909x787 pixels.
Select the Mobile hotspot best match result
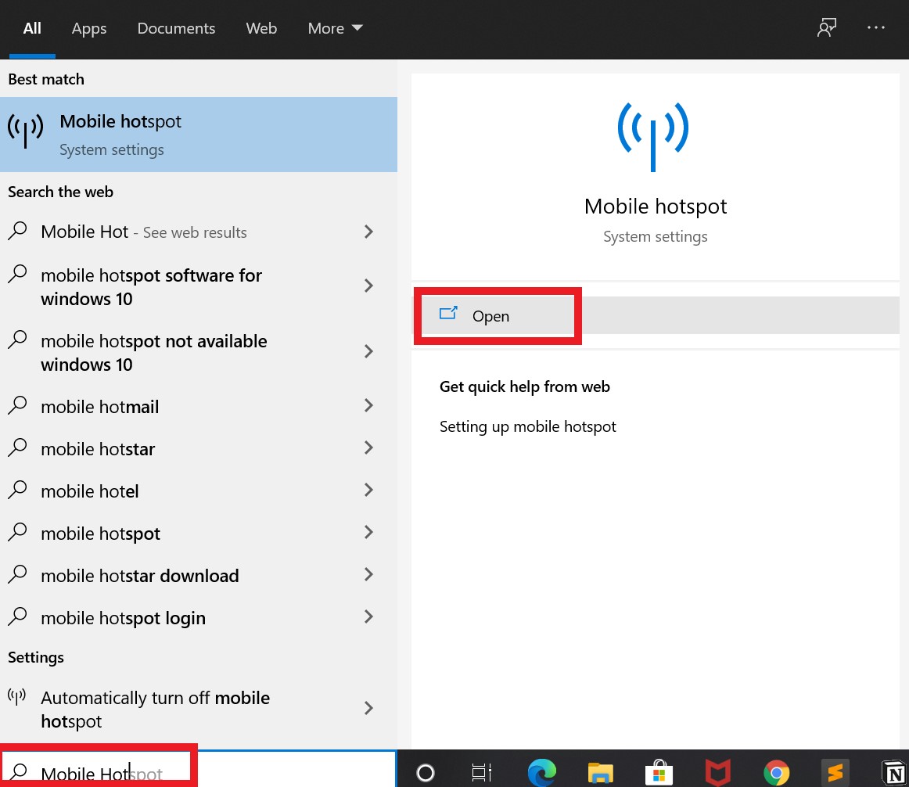120,134
